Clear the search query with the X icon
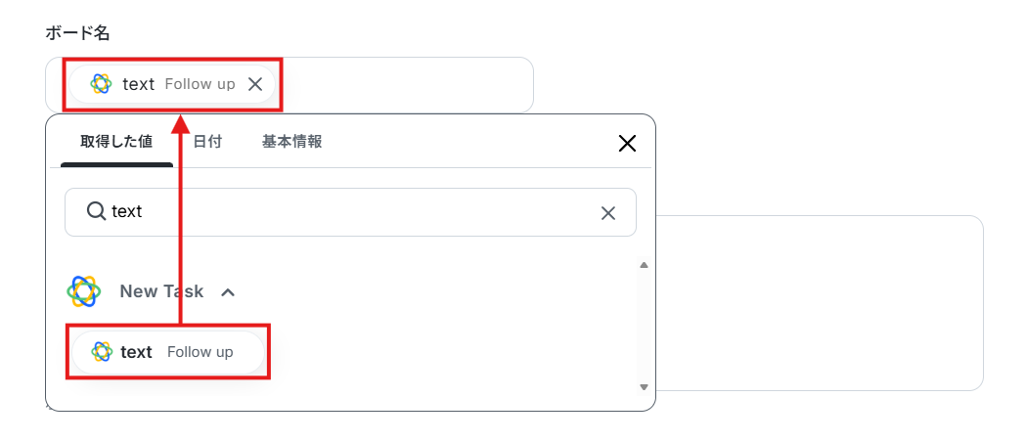Viewport: 1025px width, 442px height. click(x=608, y=212)
